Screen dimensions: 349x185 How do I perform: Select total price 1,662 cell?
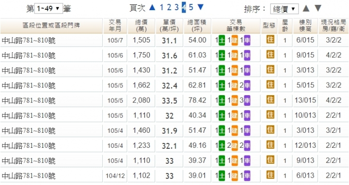coord(142,85)
